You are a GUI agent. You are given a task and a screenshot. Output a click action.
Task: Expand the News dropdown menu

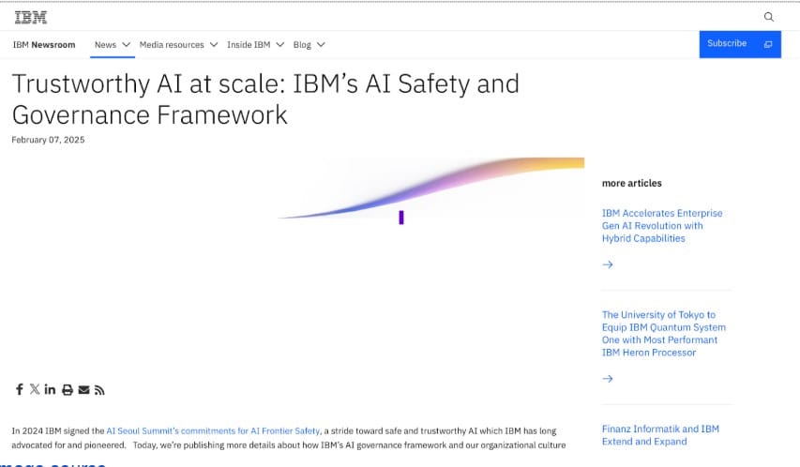click(x=112, y=44)
